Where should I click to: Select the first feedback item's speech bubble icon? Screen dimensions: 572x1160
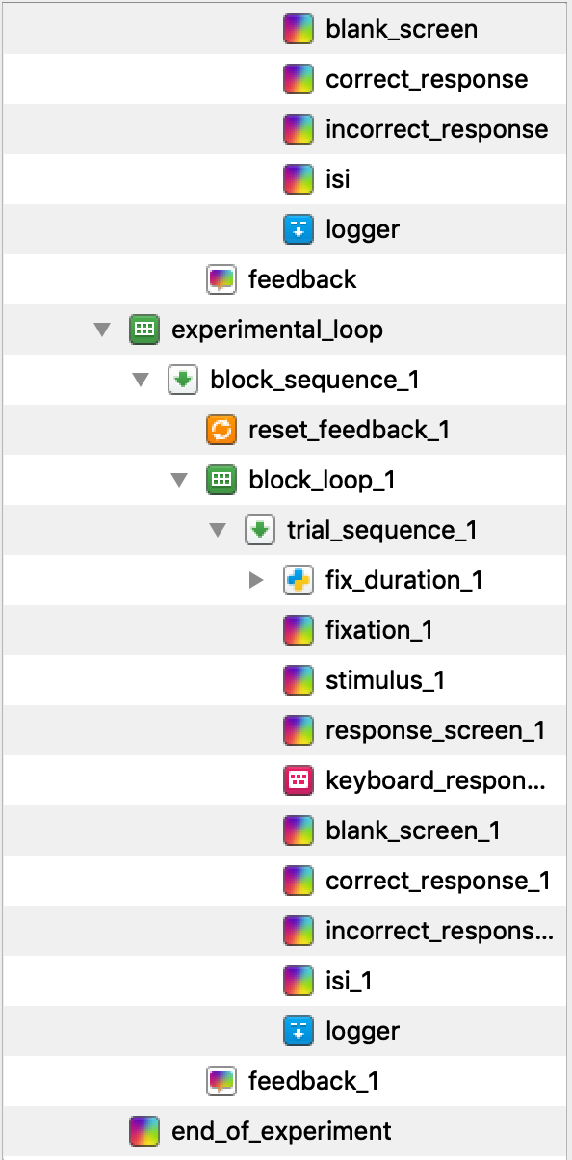click(x=221, y=279)
